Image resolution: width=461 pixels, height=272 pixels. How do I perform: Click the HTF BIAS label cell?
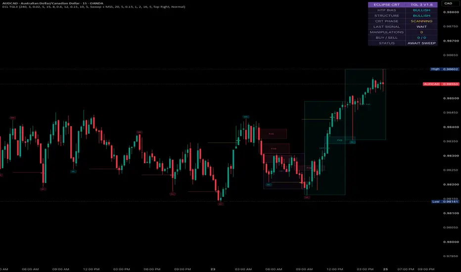[386, 10]
